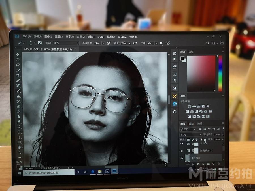This screenshot has width=255, height=191.
Task: Create a new layer group
Action: click(x=209, y=164)
